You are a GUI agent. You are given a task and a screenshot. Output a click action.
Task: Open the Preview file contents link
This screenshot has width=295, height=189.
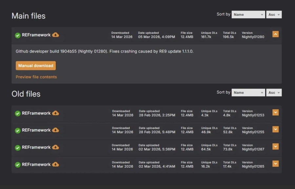(36, 77)
